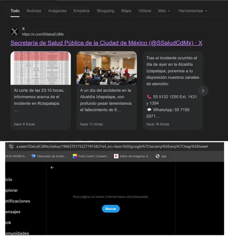Viewport: 228px width, 236px height.
Task: Open tweet card with red table image
Action: click(40, 90)
